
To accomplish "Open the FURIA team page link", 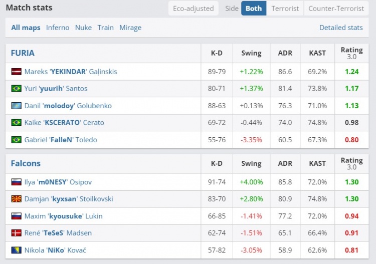I will 23,53.
